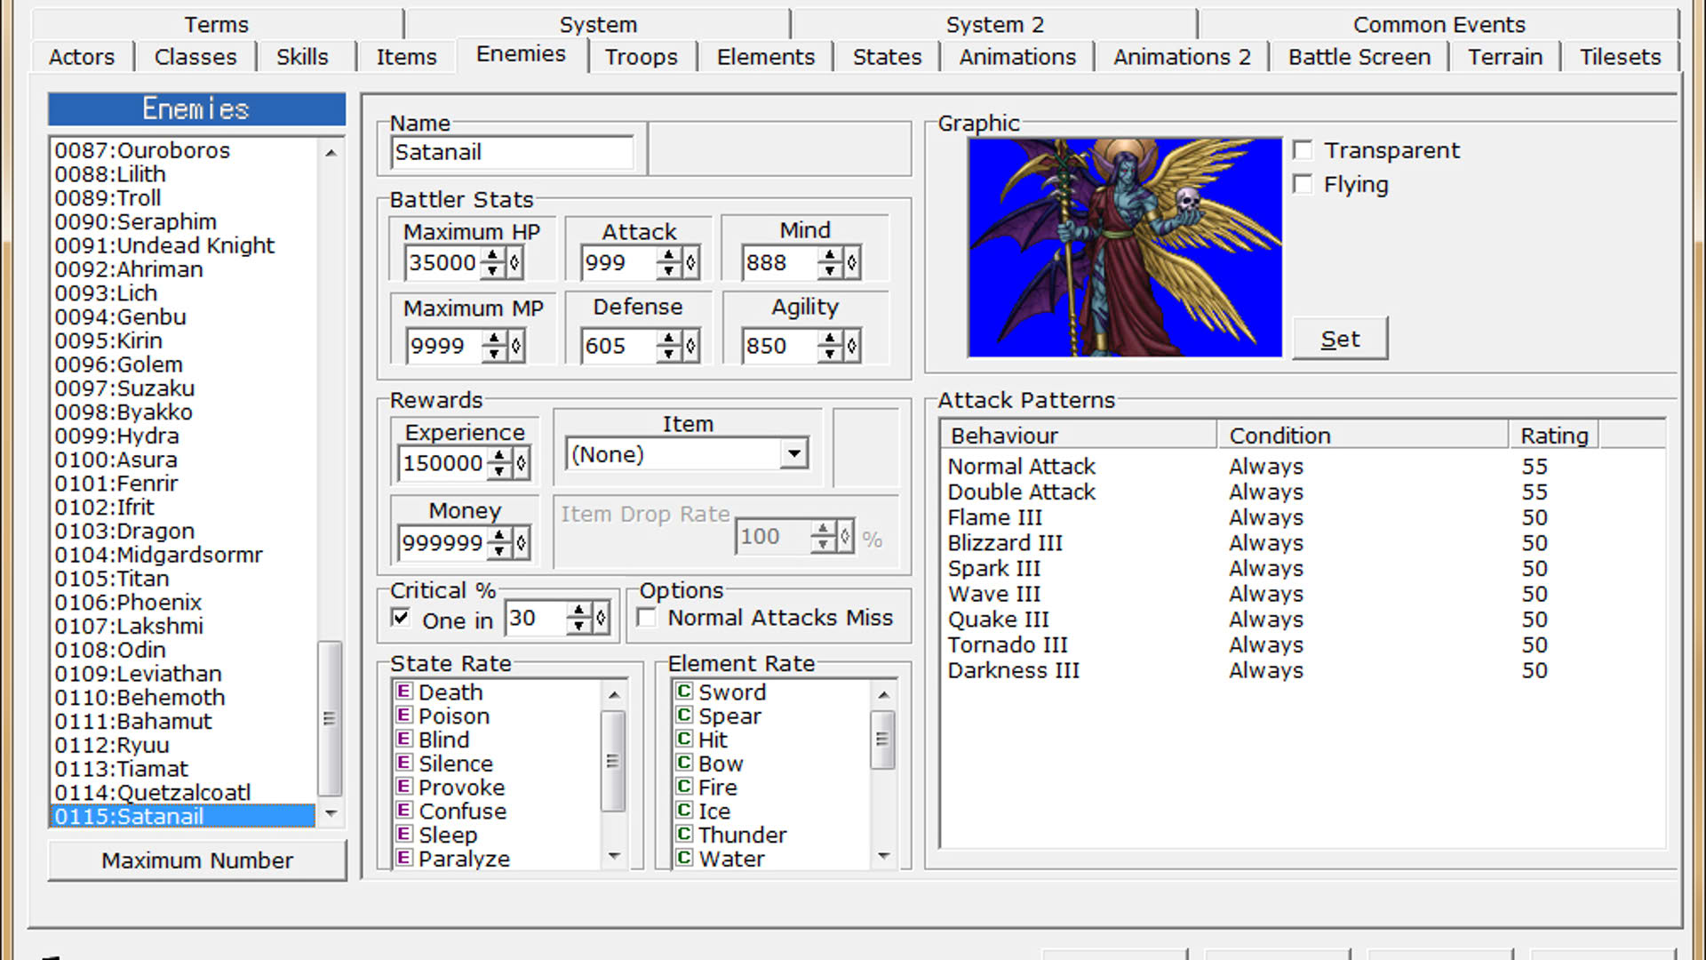Switch to the Troops tab
The image size is (1706, 960).
641,57
